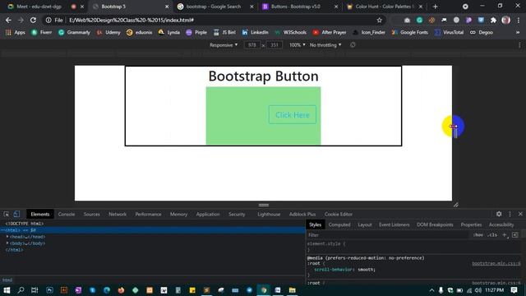Toggle the .cls class editor panel
This screenshot has height=296, width=526.
click(492, 235)
